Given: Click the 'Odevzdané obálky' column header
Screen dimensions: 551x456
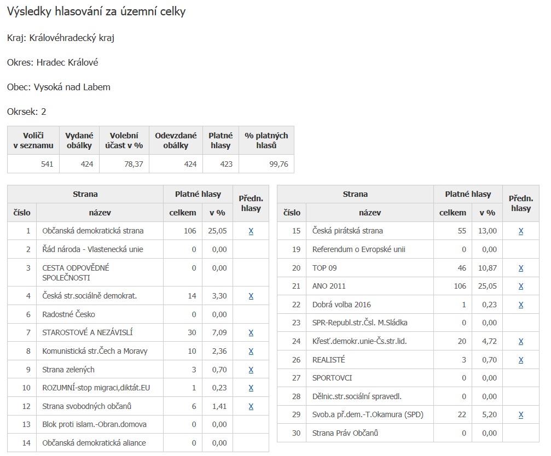Looking at the screenshot, I should click(x=176, y=141).
